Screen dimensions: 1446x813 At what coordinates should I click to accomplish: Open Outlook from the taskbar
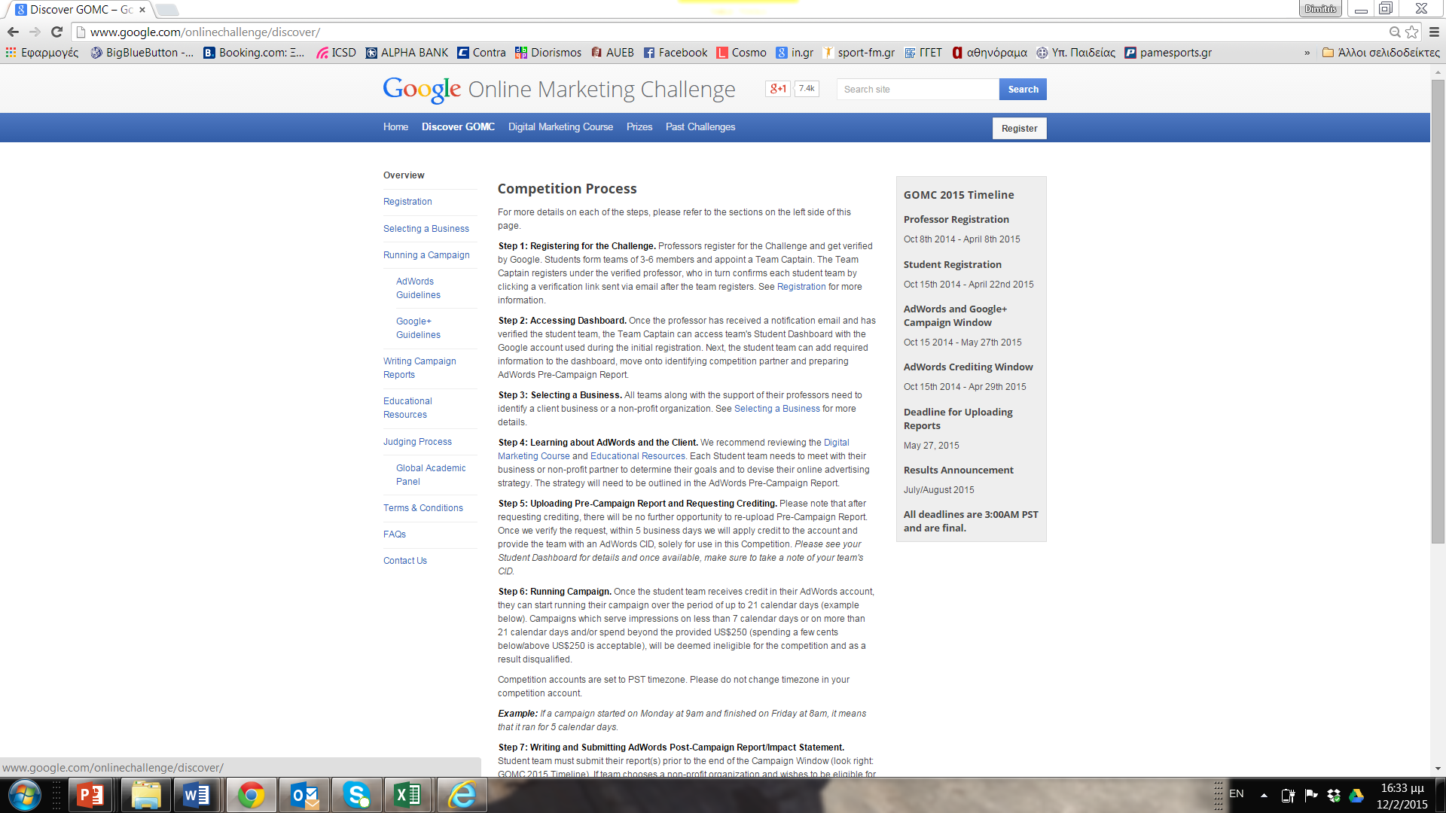pos(304,795)
